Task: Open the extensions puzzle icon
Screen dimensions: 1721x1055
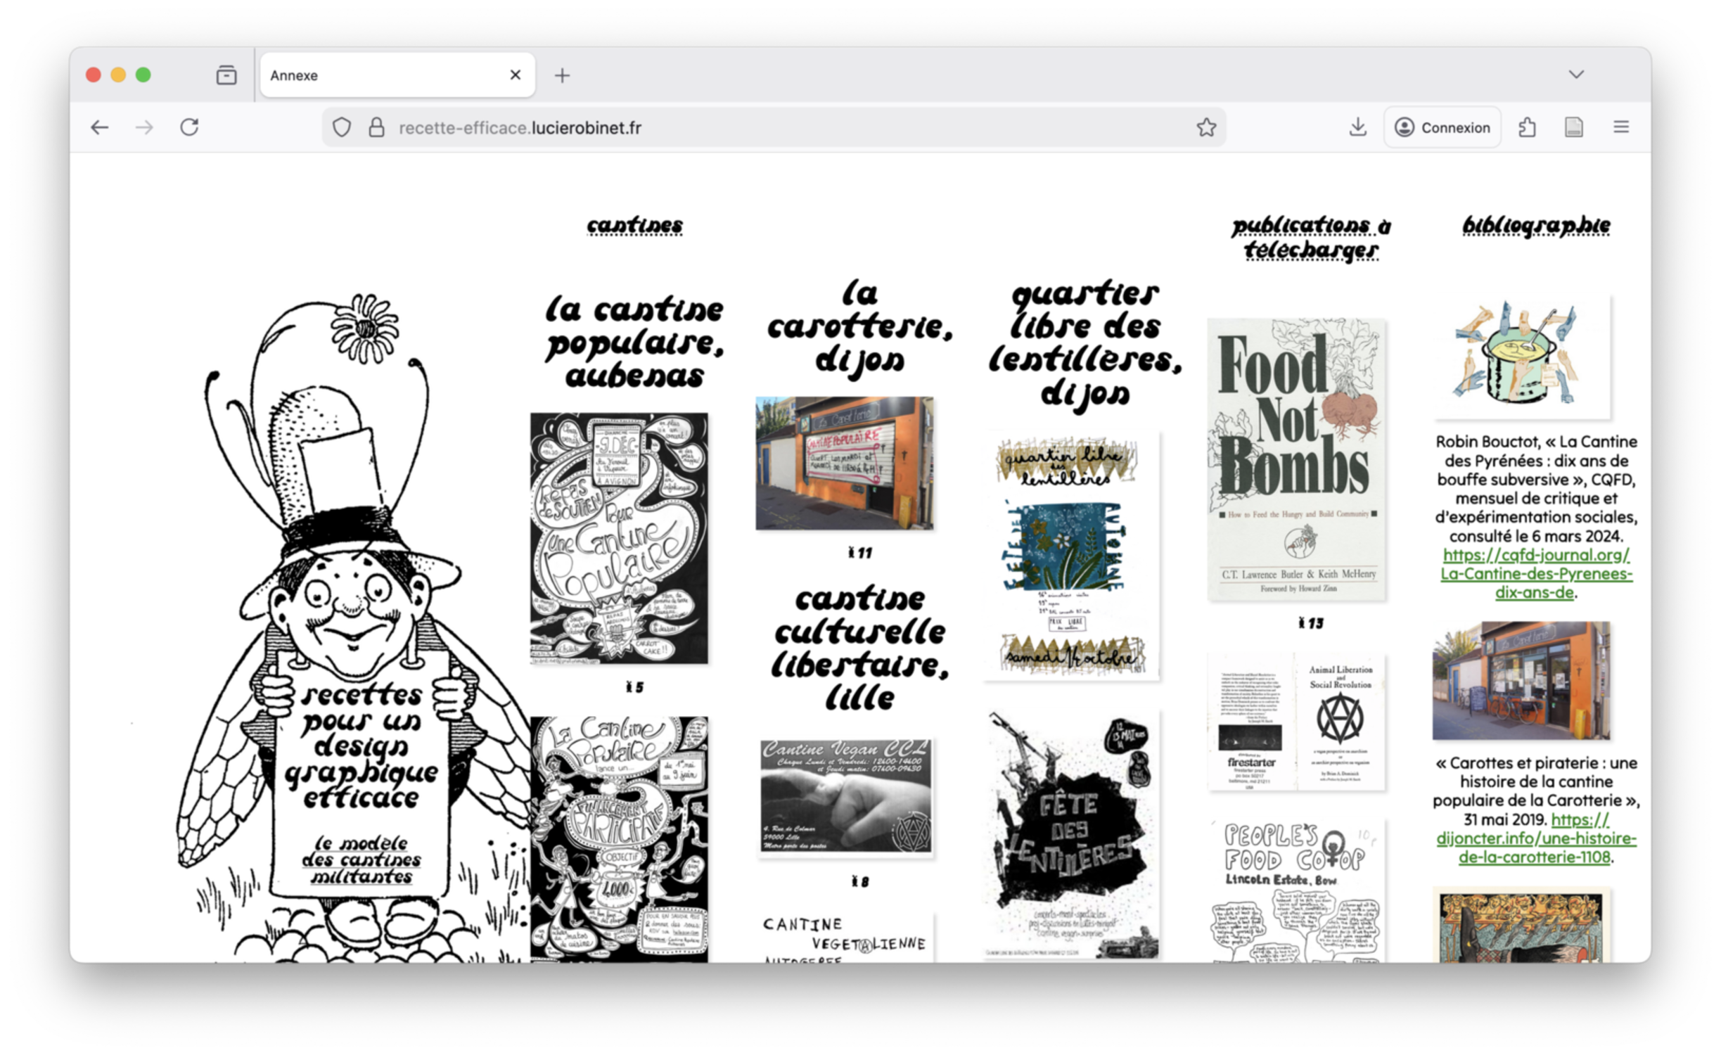Action: coord(1527,127)
